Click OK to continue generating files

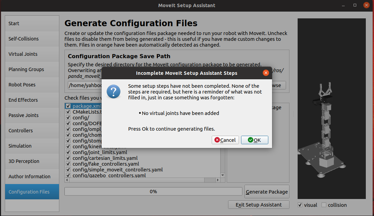click(x=254, y=140)
